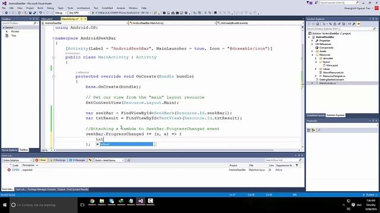The width and height of the screenshot is (380, 213).
Task: Select Resource.Designer.cs in Solution Explorer
Action: [334, 76]
